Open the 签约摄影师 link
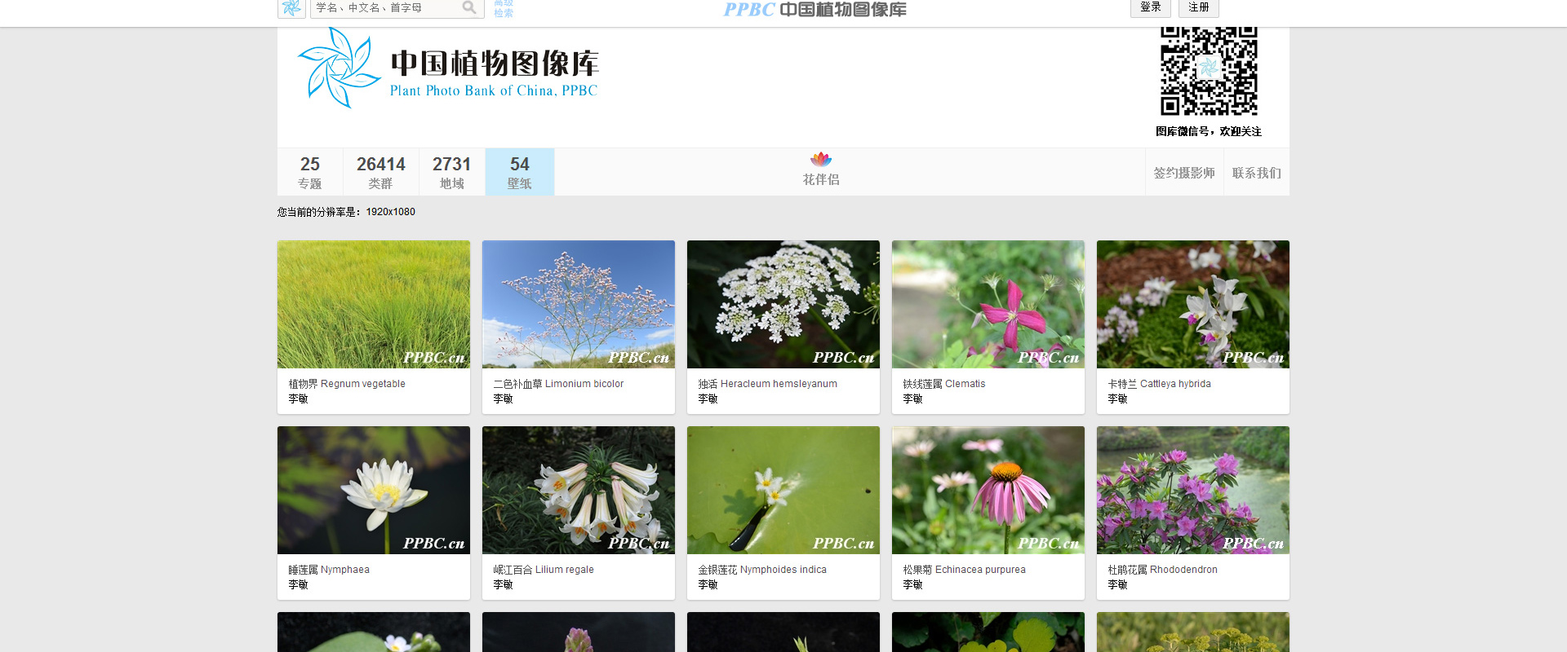Image resolution: width=1567 pixels, height=652 pixels. [1184, 173]
